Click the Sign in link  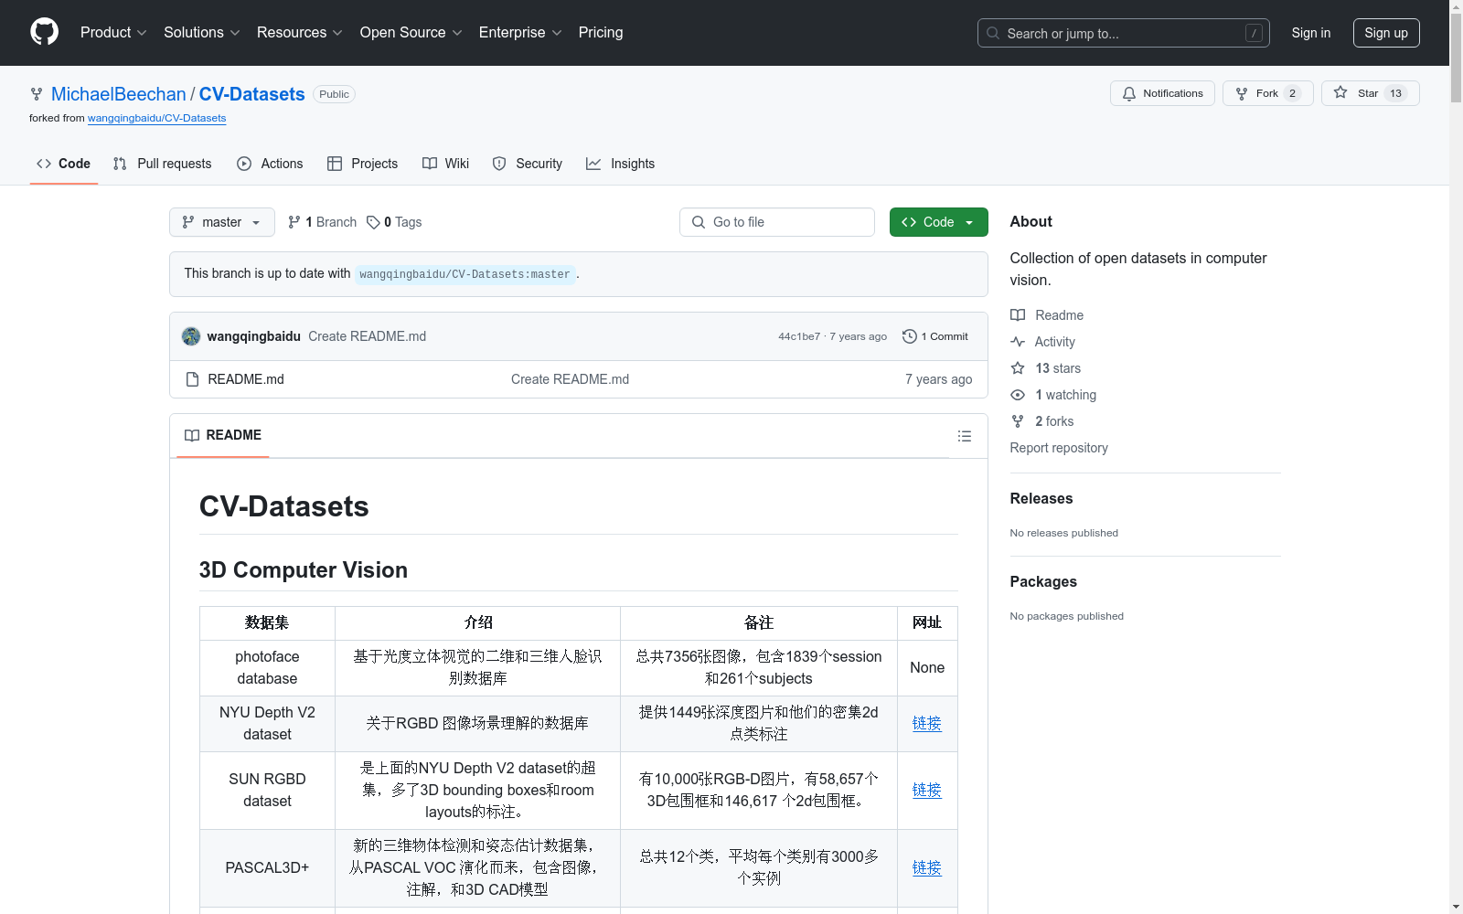1311,33
